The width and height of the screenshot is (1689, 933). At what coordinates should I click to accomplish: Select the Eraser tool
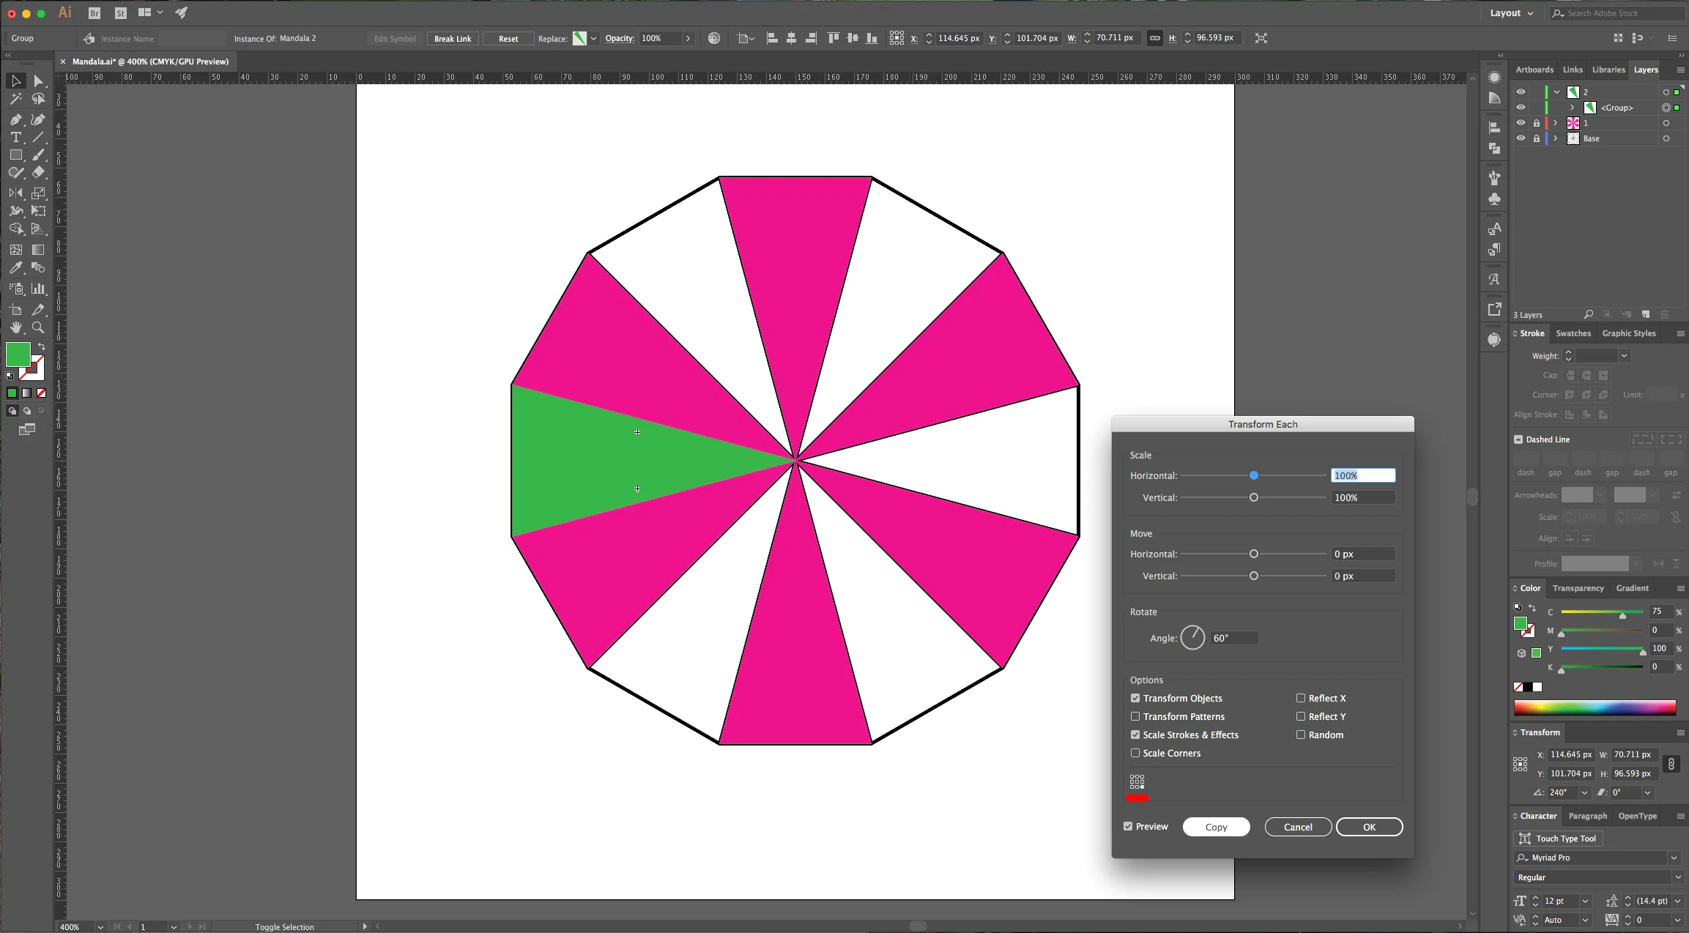39,173
